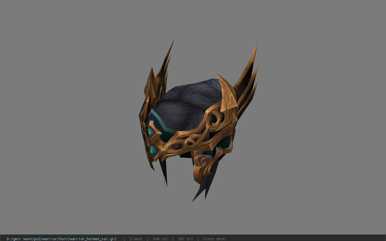Click the 'nincs anim' status entry
Screen dimensions: 386x241
(x=214, y=239)
